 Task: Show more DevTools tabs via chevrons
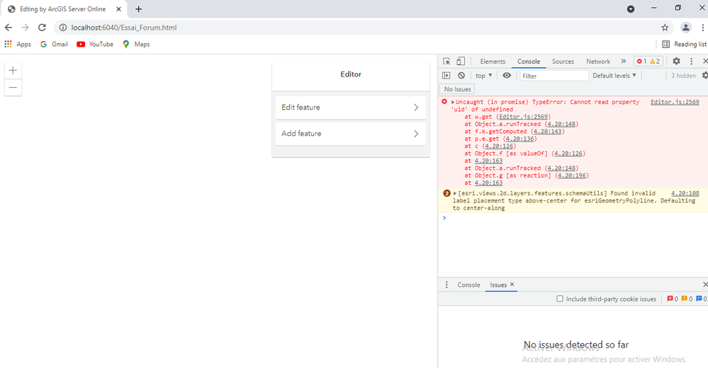click(623, 62)
